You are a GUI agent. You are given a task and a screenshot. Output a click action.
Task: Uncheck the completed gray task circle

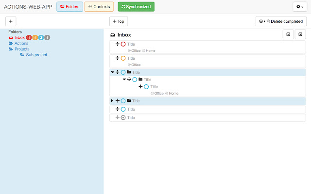(x=123, y=117)
